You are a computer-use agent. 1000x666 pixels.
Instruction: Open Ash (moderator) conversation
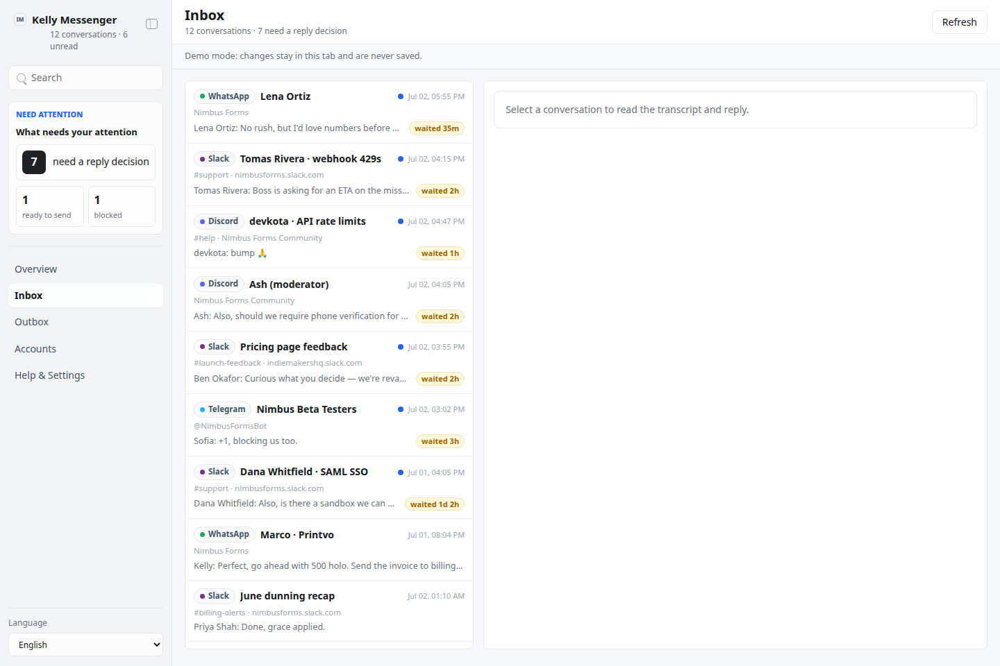[x=329, y=300]
